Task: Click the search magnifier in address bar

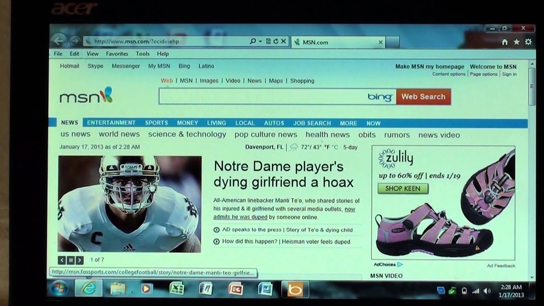Action: pyautogui.click(x=253, y=41)
